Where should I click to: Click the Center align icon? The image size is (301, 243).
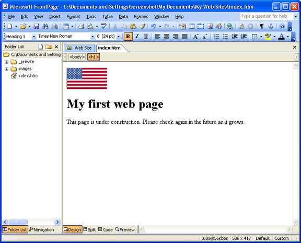coord(166,36)
